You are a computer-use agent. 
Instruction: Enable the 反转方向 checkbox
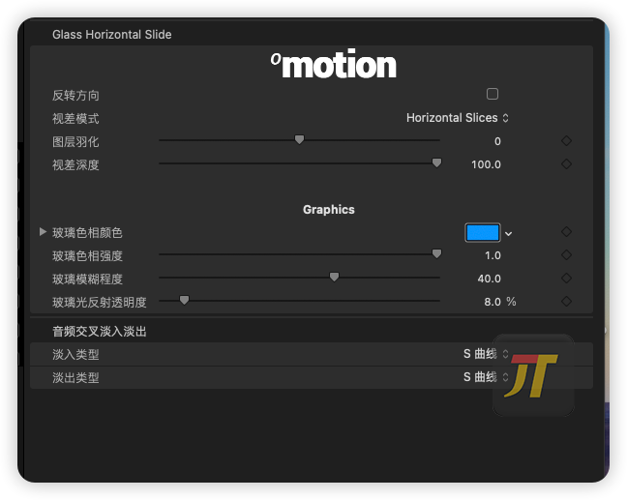coord(493,94)
